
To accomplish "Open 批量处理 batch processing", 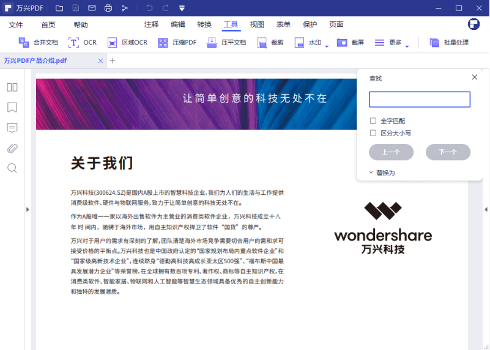I will coord(449,42).
